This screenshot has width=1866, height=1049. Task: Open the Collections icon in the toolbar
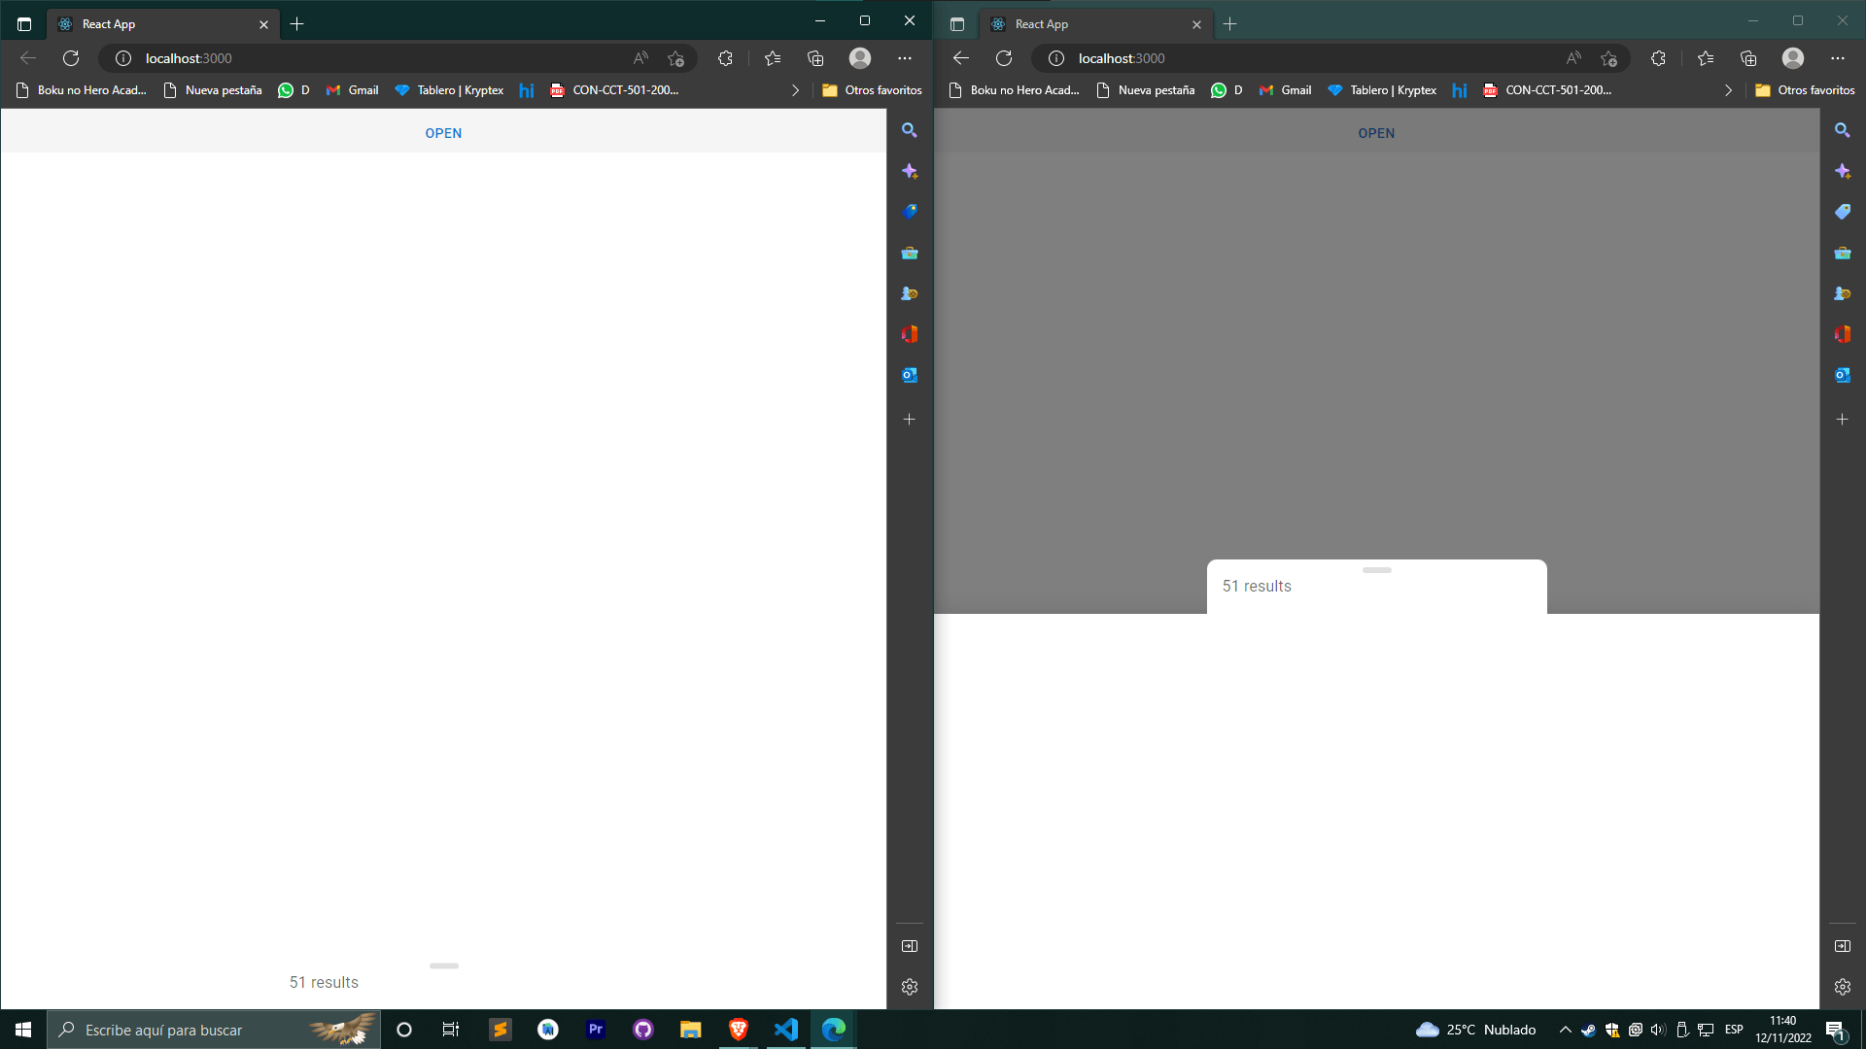[x=815, y=58]
